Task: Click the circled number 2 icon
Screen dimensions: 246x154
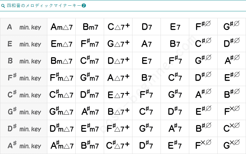Action: [84, 6]
